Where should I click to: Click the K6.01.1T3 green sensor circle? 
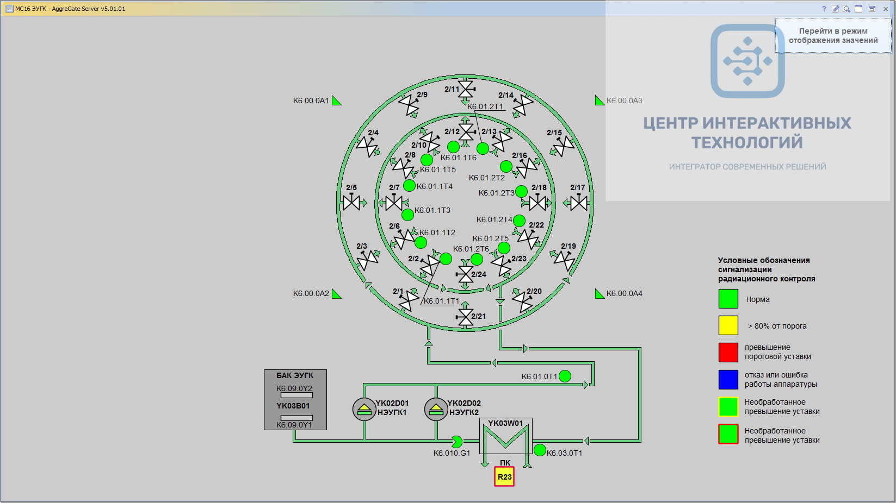[x=407, y=215]
